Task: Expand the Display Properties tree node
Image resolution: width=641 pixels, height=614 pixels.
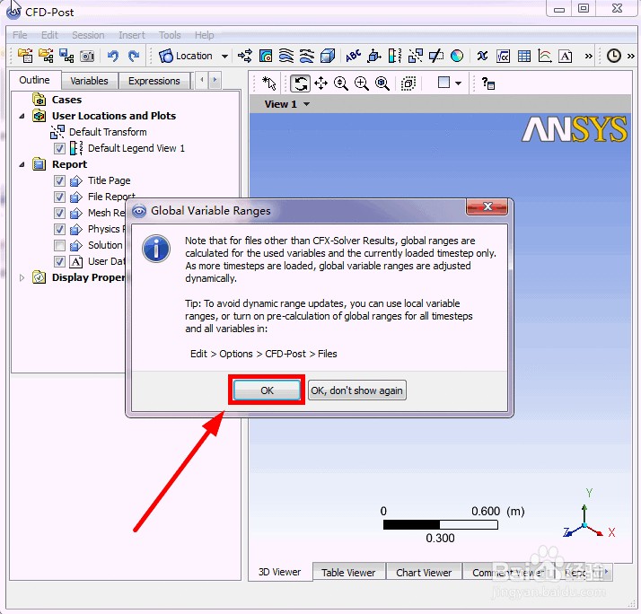Action: (22, 278)
